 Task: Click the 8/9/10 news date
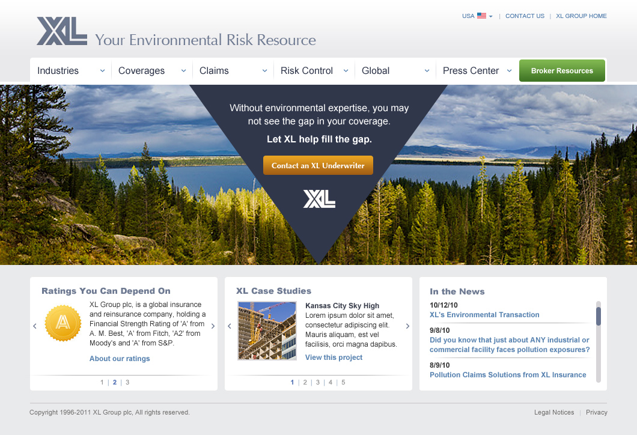[x=439, y=365]
